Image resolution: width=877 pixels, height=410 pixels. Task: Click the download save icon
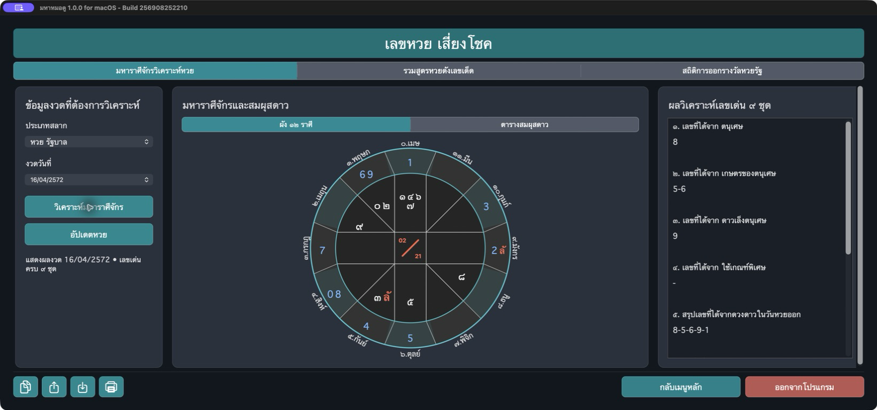tap(82, 387)
